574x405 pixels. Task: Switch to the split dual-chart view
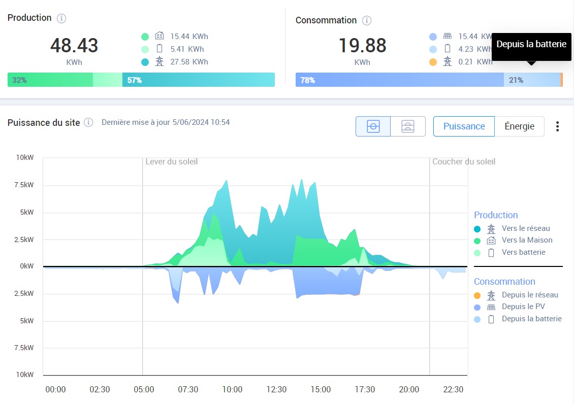(408, 126)
